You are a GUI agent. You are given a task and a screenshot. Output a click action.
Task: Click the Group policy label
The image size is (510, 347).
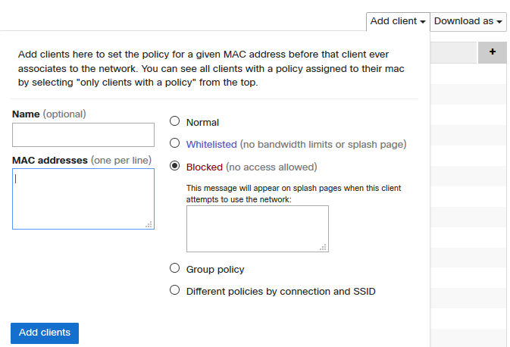point(215,269)
